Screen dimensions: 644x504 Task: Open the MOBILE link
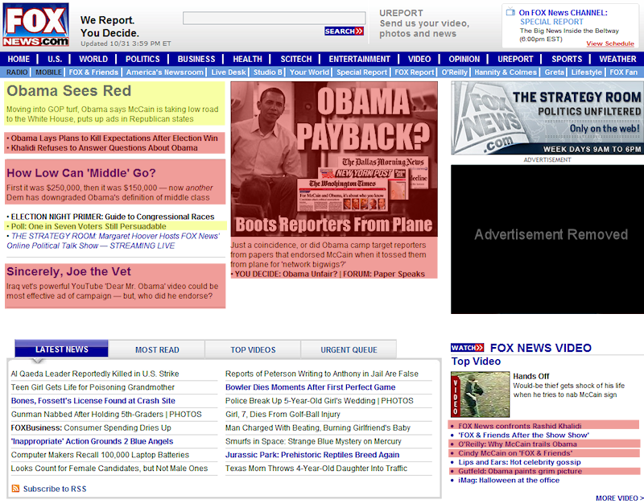pos(48,72)
